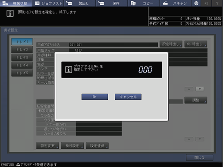The height and width of the screenshot is (167, 223).
Task: Click the globe language icon
Action: point(196,3)
